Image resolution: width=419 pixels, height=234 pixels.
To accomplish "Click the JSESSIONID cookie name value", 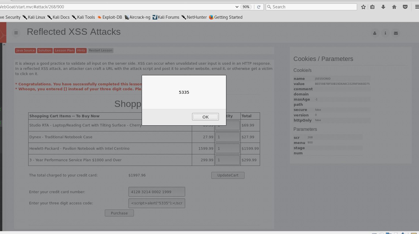I will pyautogui.click(x=323, y=78).
